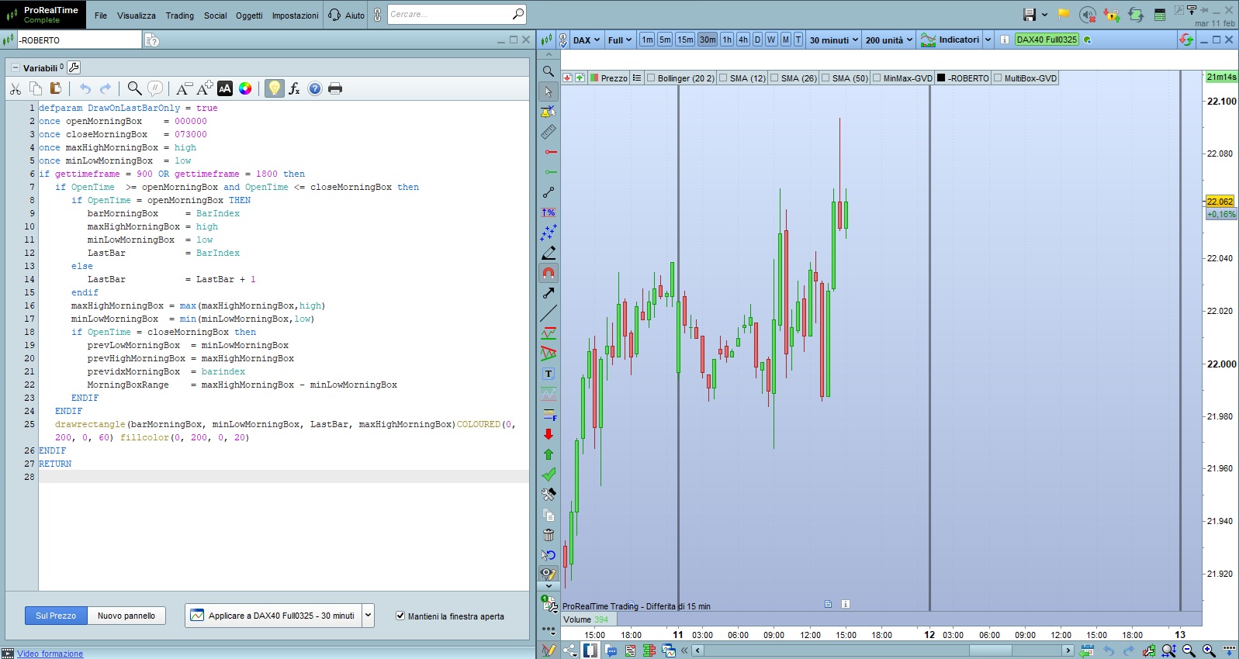This screenshot has height=659, width=1239.
Task: Open the save icon dropdown arrow
Action: click(x=1044, y=15)
